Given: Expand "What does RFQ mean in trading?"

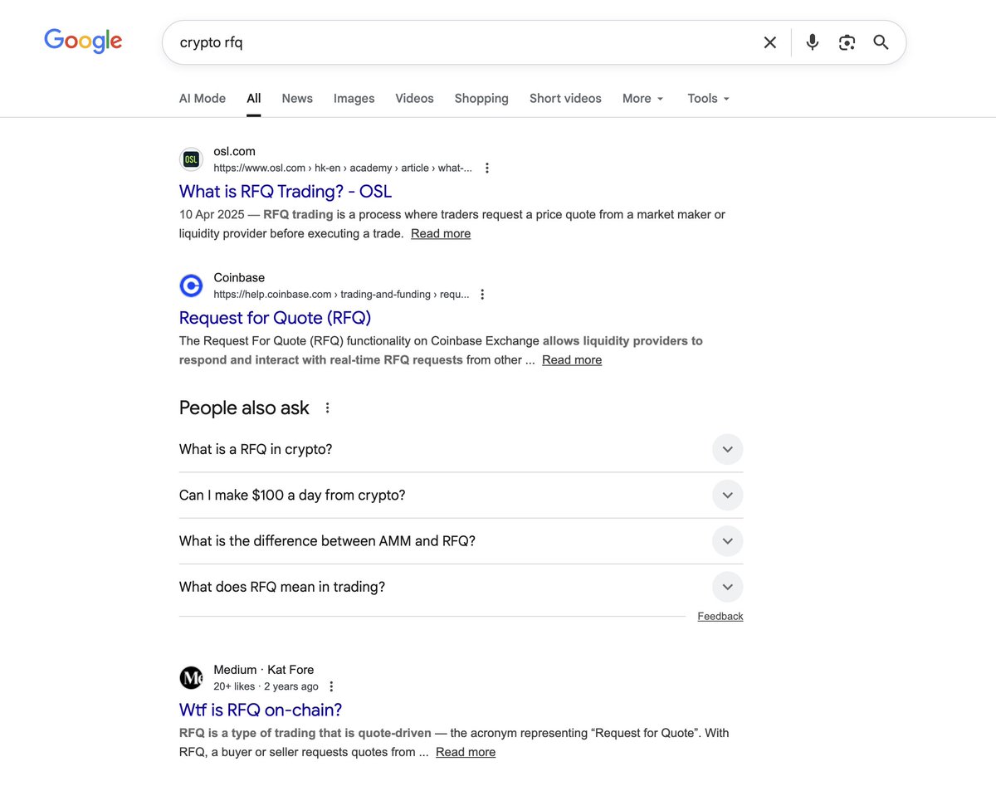Looking at the screenshot, I should [461, 587].
